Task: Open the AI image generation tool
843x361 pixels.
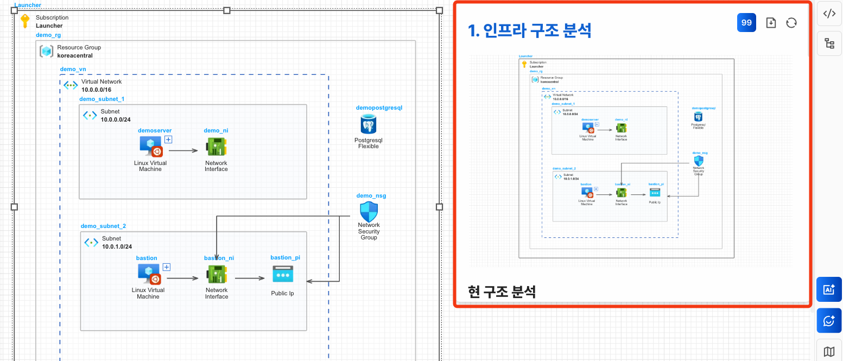Action: click(829, 289)
